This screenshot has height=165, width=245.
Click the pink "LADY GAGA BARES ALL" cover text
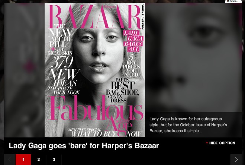(133, 41)
